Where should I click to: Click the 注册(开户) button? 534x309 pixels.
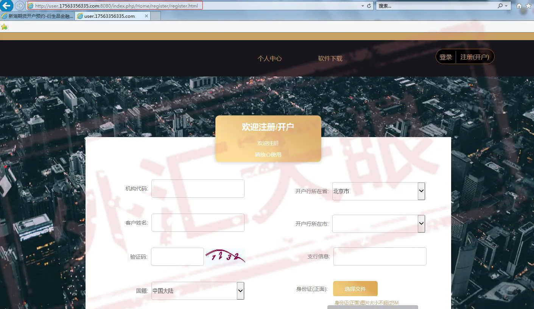click(x=475, y=57)
